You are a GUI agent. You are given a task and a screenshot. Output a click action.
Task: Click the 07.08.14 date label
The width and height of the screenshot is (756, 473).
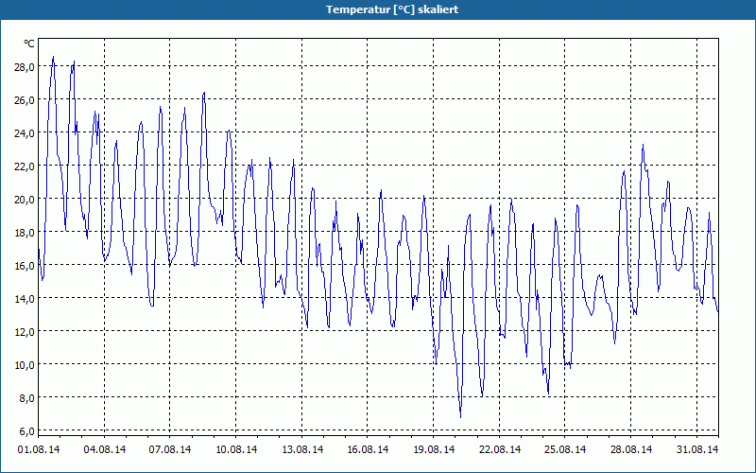point(170,449)
